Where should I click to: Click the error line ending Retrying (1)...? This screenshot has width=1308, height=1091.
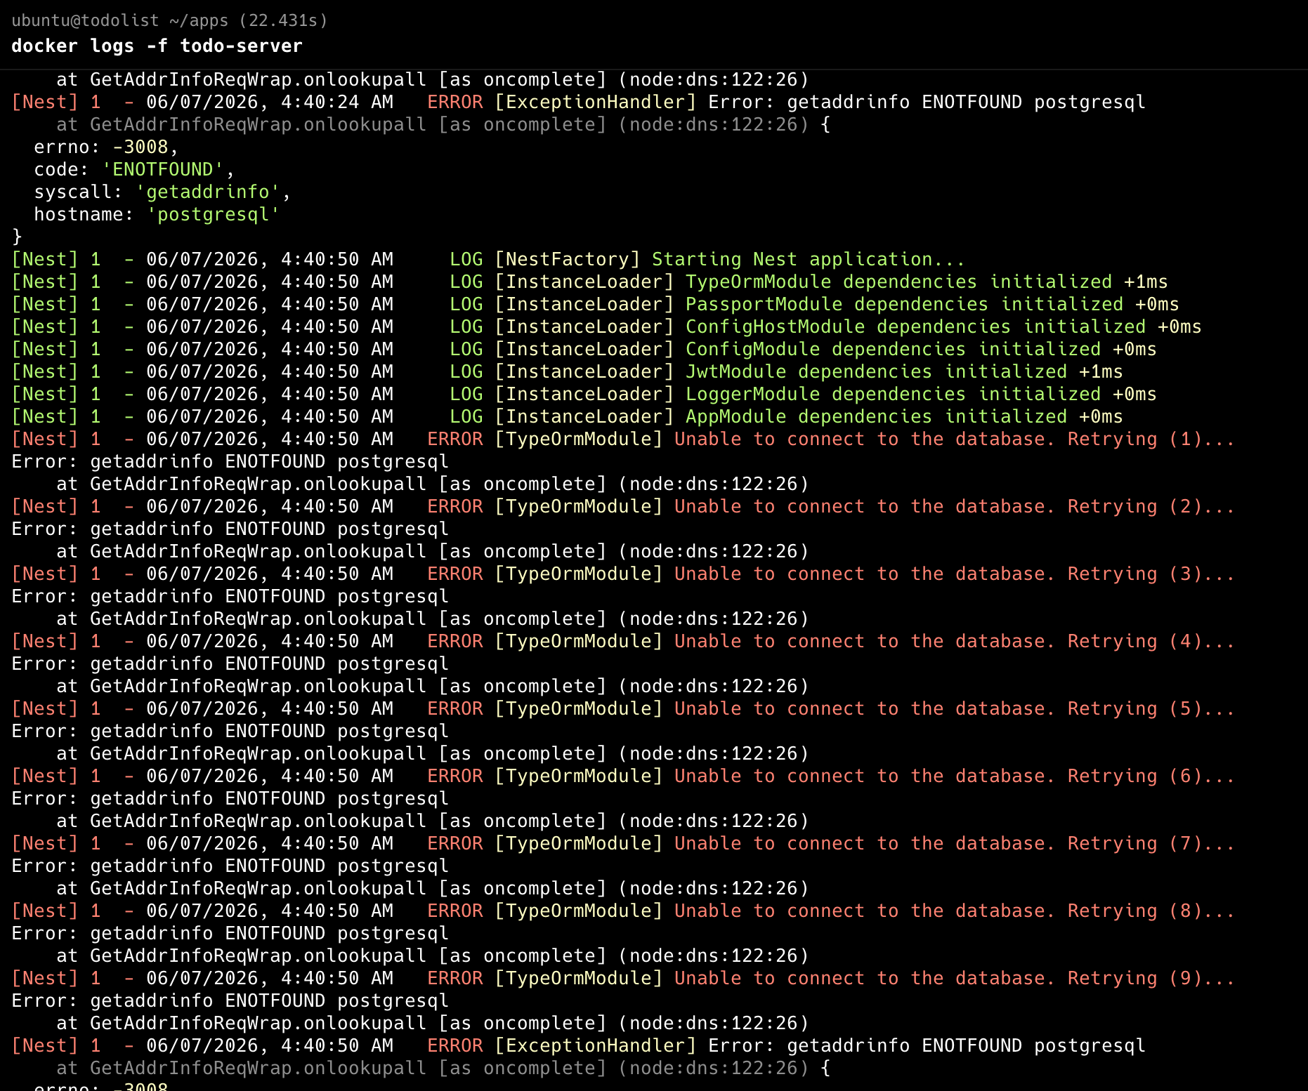624,439
